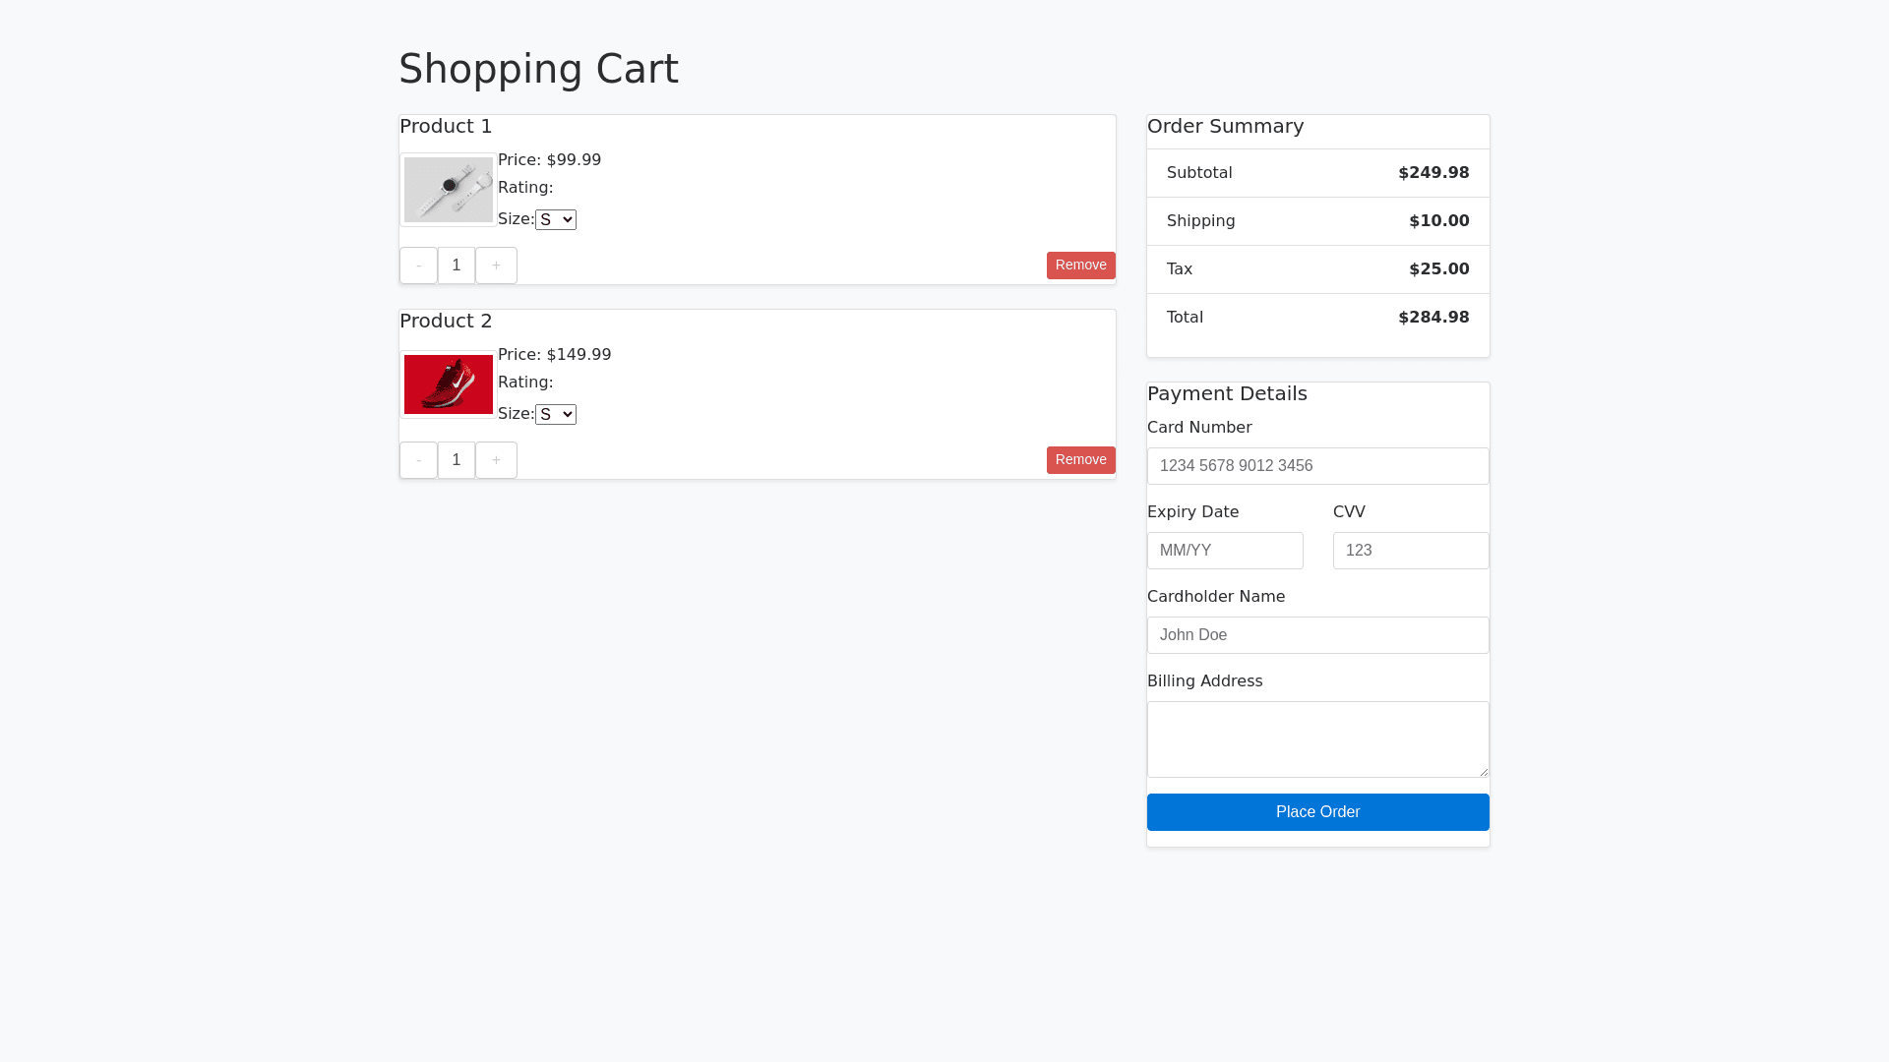1889x1062 pixels.
Task: Focus the Card Number input field
Action: pos(1317,466)
